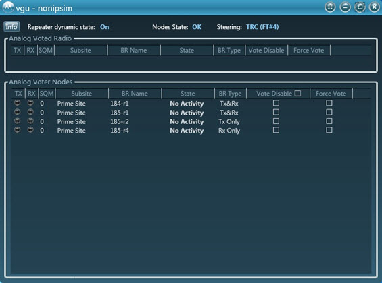The height and width of the screenshot is (283, 382).
Task: Enable Force Vote for 185-r1
Action: click(x=329, y=112)
